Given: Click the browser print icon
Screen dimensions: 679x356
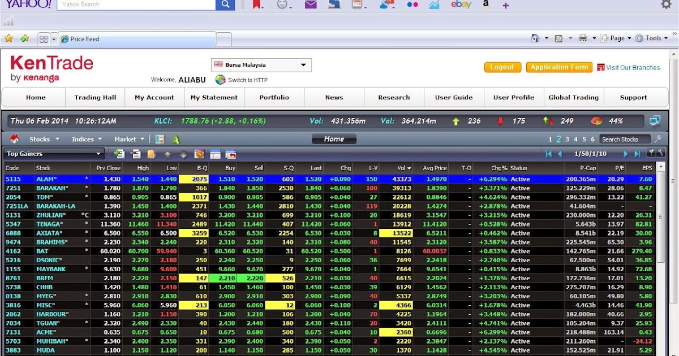Looking at the screenshot, I should pos(583,38).
